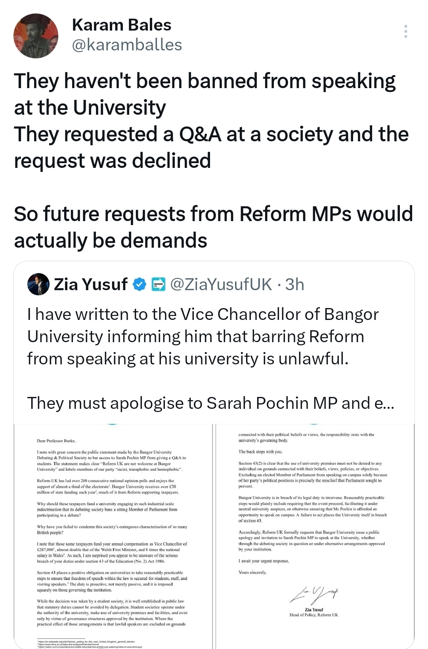
Task: Click Zia Yusuf's small avatar
Action: coord(38,284)
